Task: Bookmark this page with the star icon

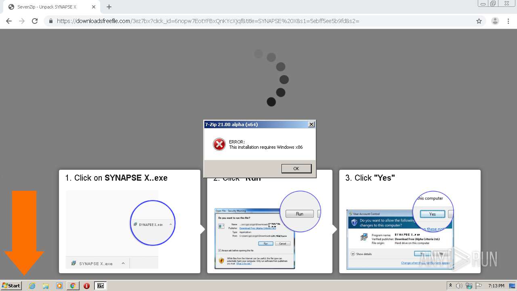Action: (x=479, y=21)
